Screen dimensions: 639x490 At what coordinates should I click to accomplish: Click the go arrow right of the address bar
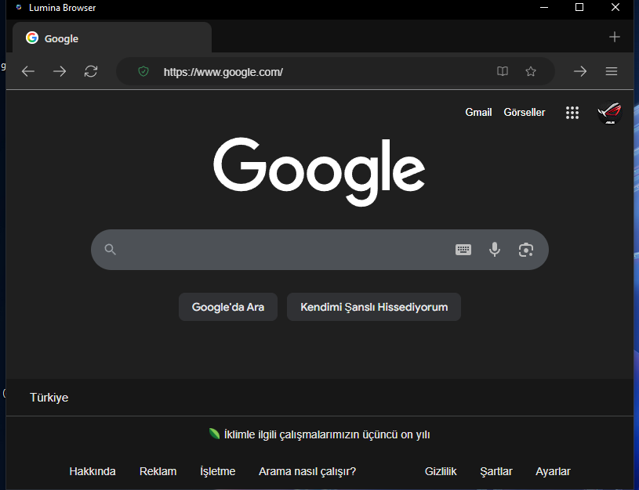click(x=580, y=72)
